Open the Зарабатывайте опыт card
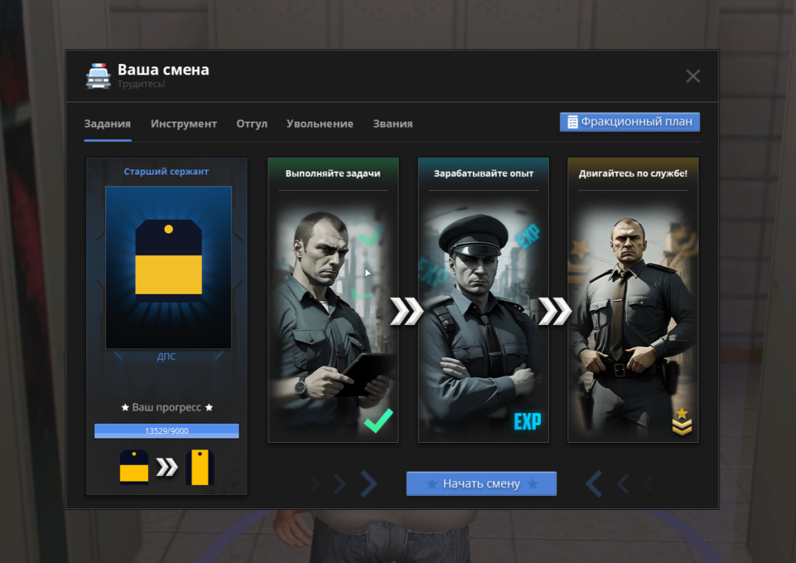 tap(483, 300)
